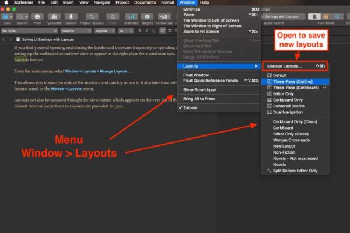350x233 pixels.
Task: Open the Search toolbar dropdown arrow
Action: (x=26, y=17)
